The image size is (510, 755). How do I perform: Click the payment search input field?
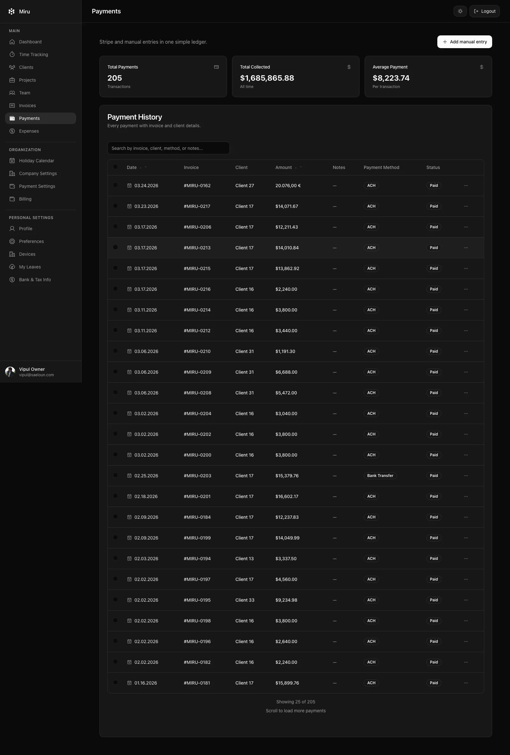point(168,148)
